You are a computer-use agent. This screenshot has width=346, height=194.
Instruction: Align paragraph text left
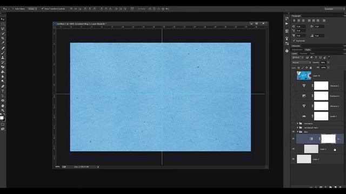click(294, 20)
